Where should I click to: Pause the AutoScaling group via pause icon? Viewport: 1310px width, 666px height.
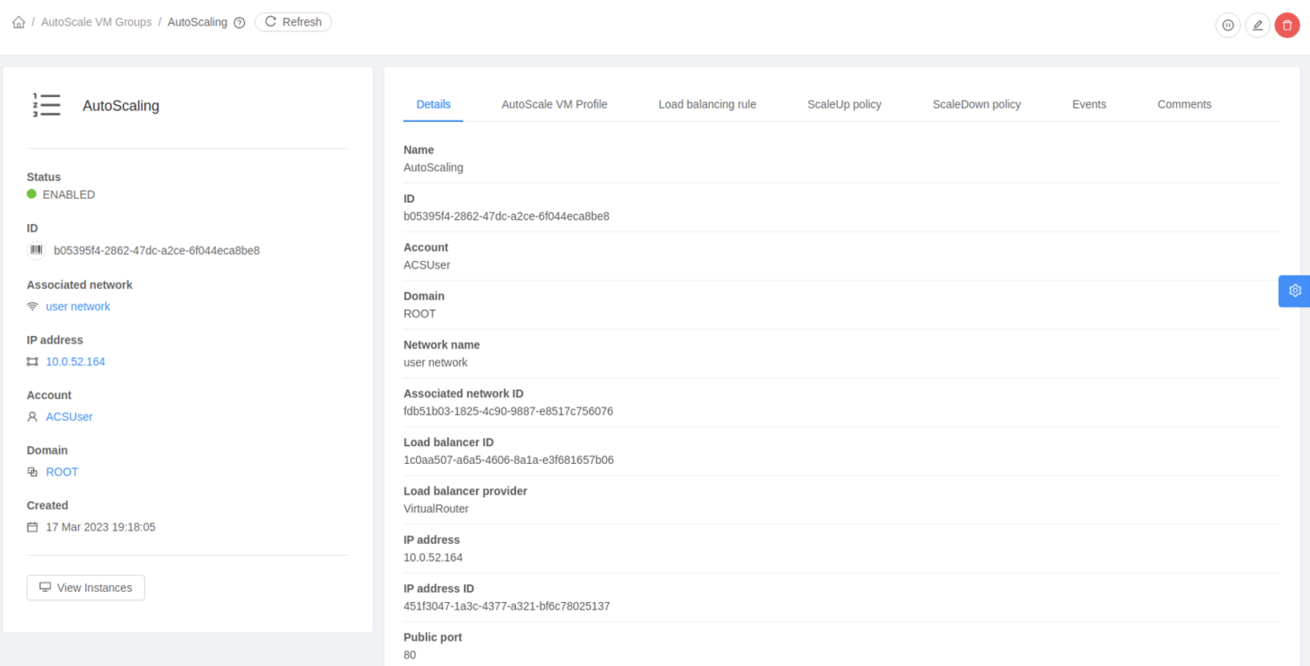tap(1228, 25)
